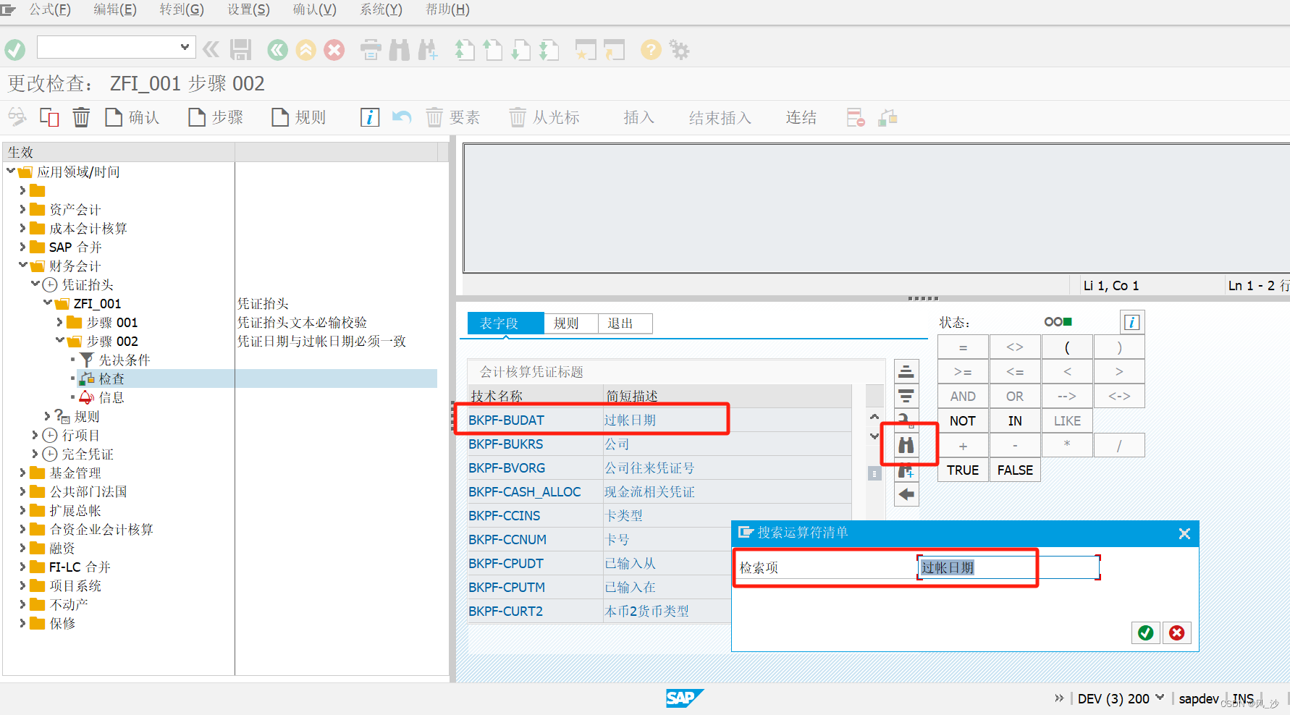Select the 信息 tree item
The height and width of the screenshot is (715, 1290).
tap(111, 397)
